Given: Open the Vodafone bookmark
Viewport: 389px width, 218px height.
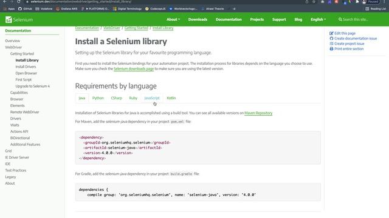Looking at the screenshot, I should click(x=44, y=8).
